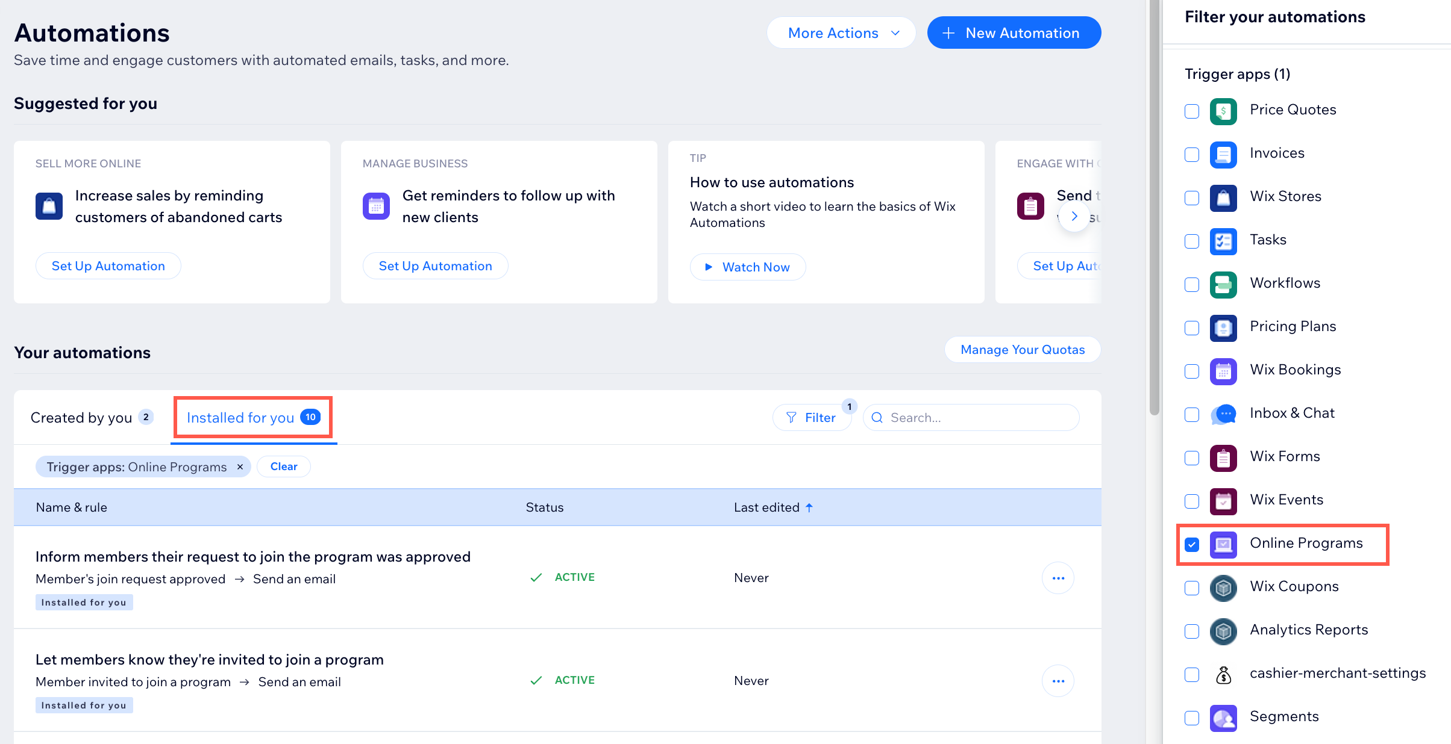Check the Tasks checkbox
1451x744 pixels.
tap(1192, 241)
